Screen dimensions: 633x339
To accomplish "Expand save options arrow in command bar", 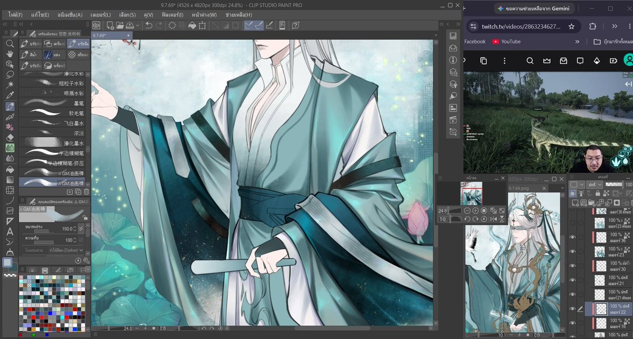I will [x=138, y=25].
